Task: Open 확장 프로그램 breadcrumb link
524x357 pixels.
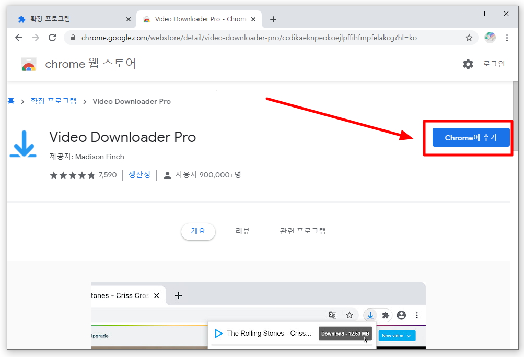Action: point(53,101)
